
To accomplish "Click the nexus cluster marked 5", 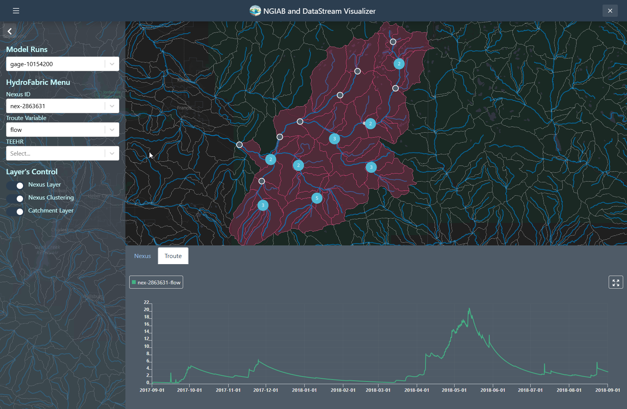I will (x=317, y=198).
